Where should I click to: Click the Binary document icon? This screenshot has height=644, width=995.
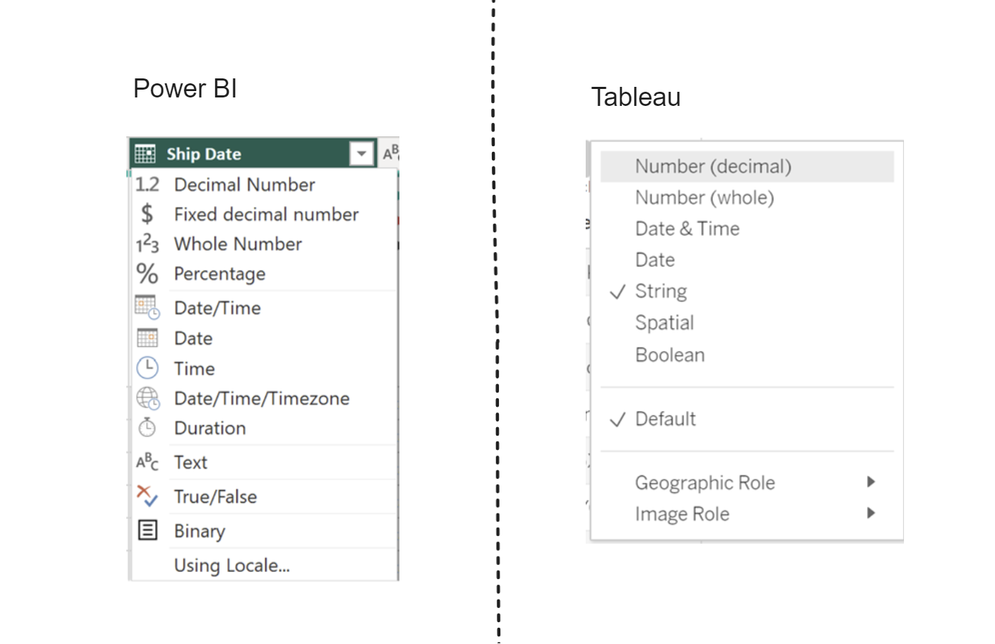click(147, 530)
